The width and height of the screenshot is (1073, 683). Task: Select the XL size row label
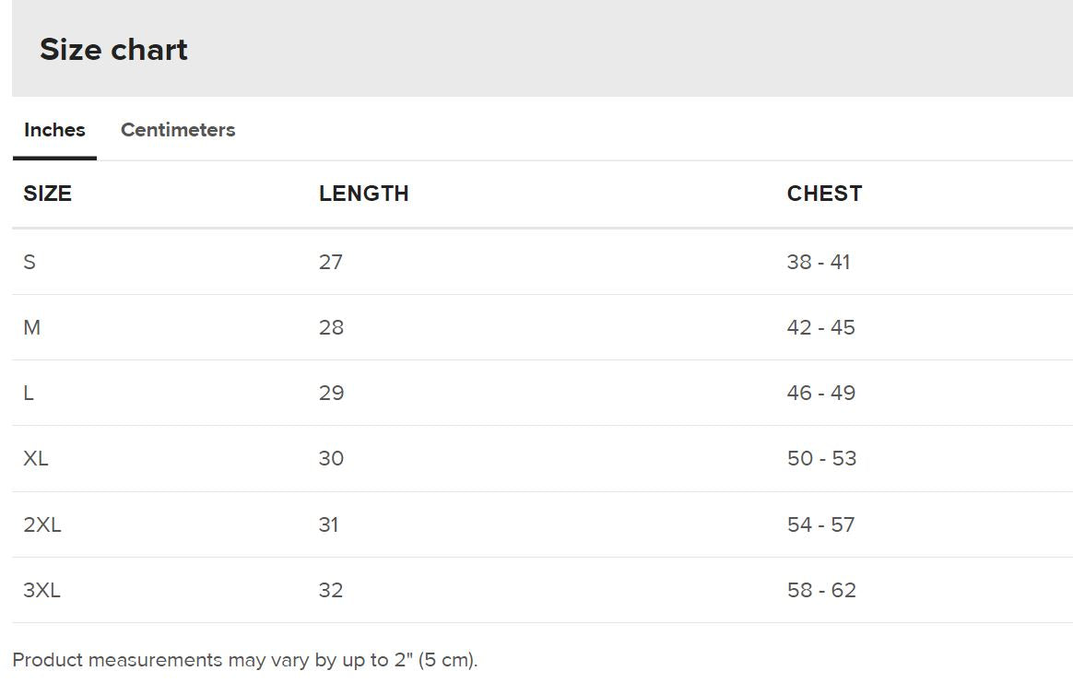[36, 458]
